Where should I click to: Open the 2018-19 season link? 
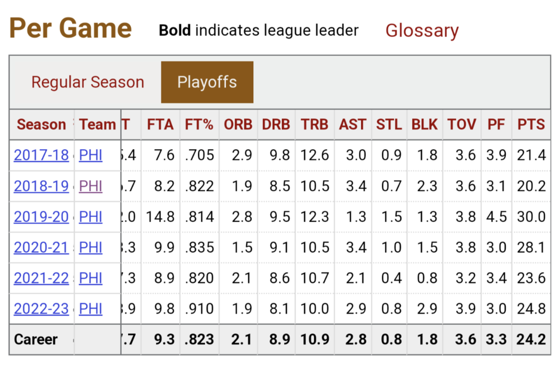(x=41, y=186)
